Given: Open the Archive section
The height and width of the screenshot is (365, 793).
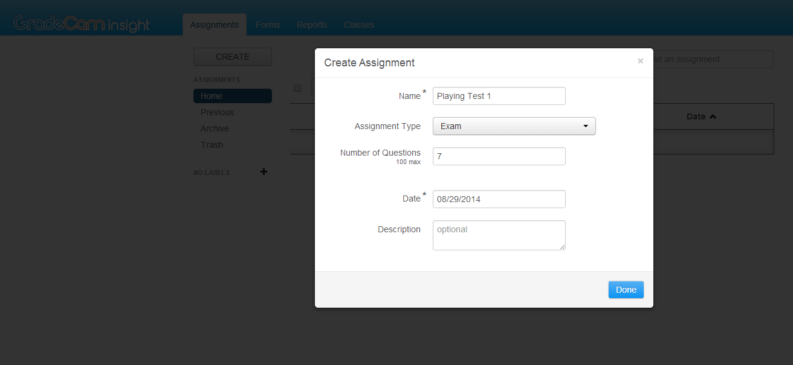Looking at the screenshot, I should point(215,129).
